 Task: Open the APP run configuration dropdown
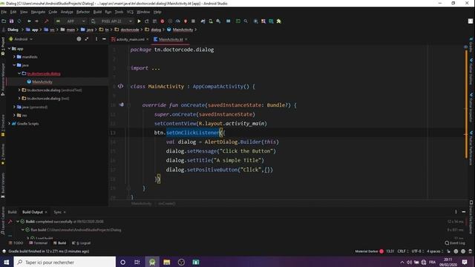point(71,22)
